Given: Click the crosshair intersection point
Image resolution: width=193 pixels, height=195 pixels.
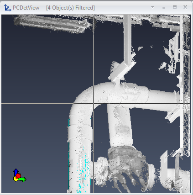Looking at the screenshot, I should click(x=93, y=104).
